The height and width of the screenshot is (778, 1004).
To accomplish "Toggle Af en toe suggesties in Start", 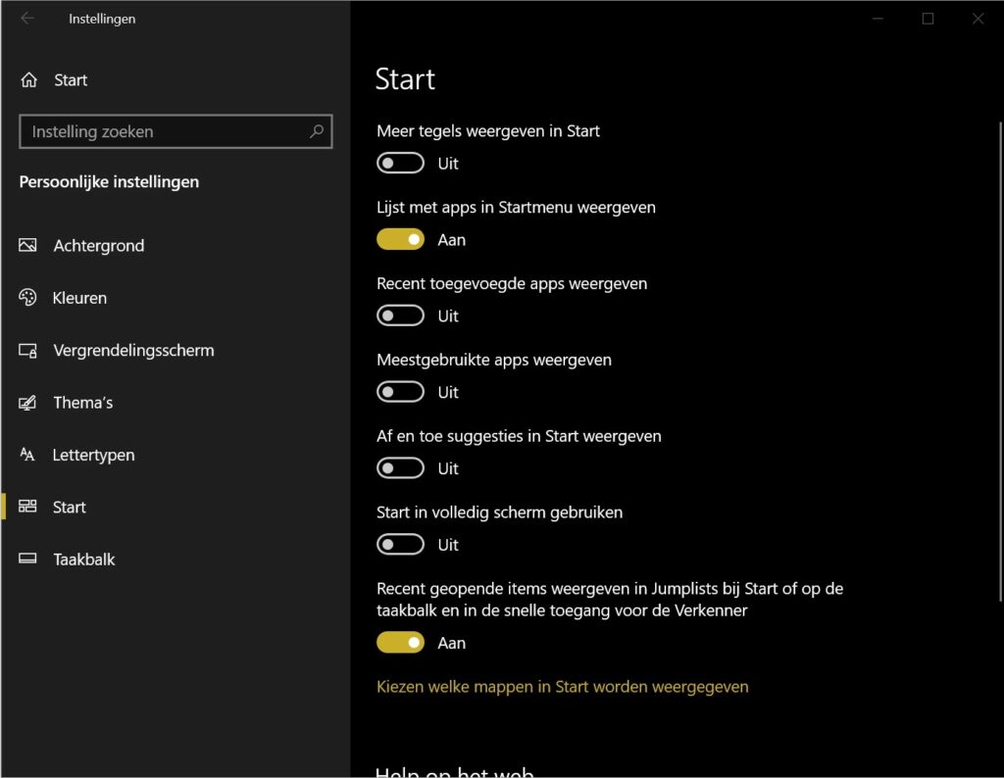I will pyautogui.click(x=400, y=467).
